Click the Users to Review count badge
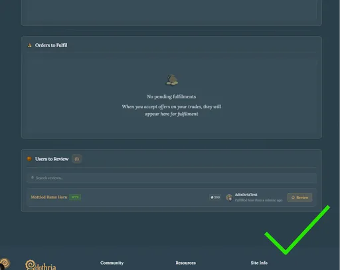 [x=77, y=159]
